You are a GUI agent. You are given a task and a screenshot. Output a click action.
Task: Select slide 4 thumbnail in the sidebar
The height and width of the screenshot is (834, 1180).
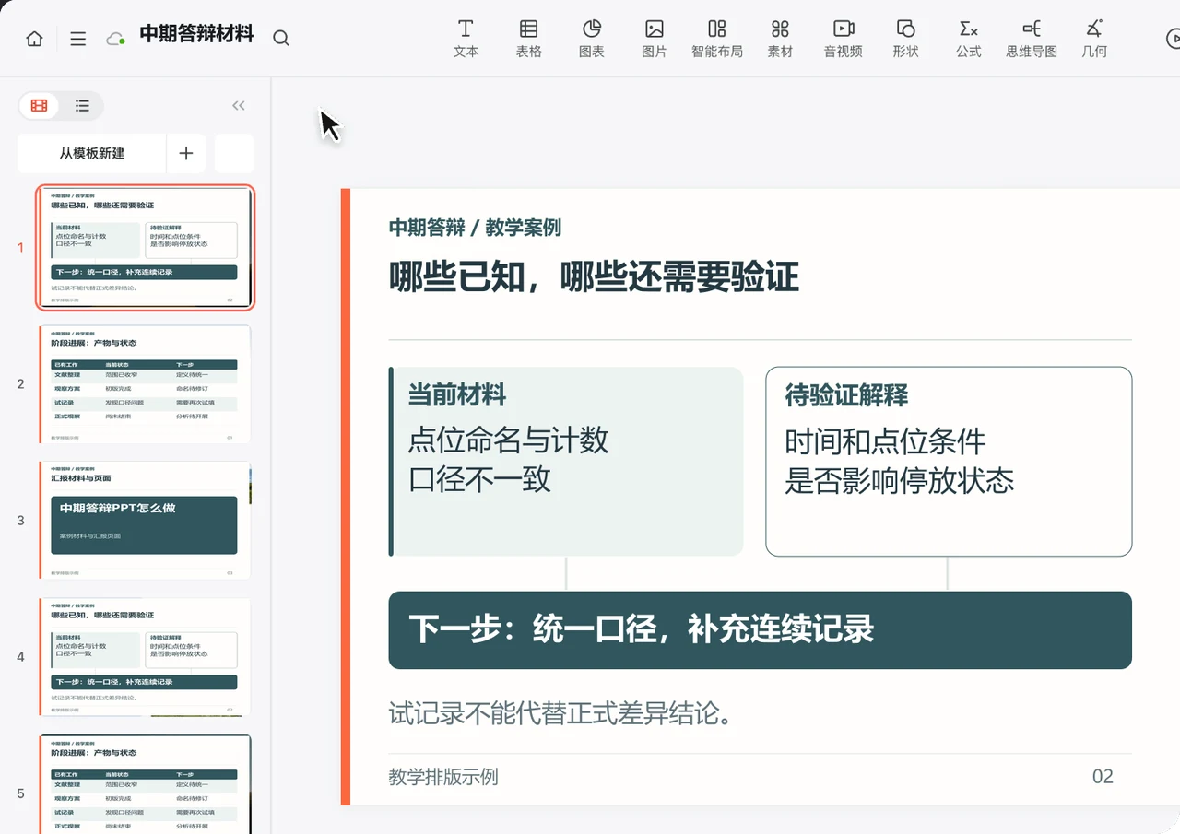146,657
